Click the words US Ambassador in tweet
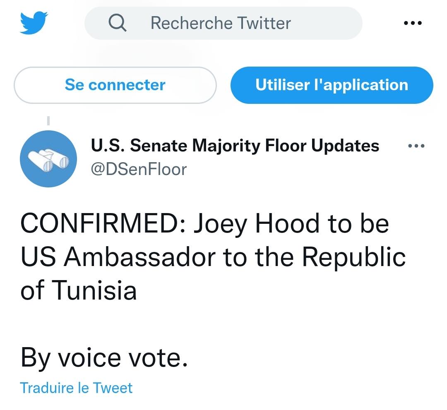 tap(118, 257)
